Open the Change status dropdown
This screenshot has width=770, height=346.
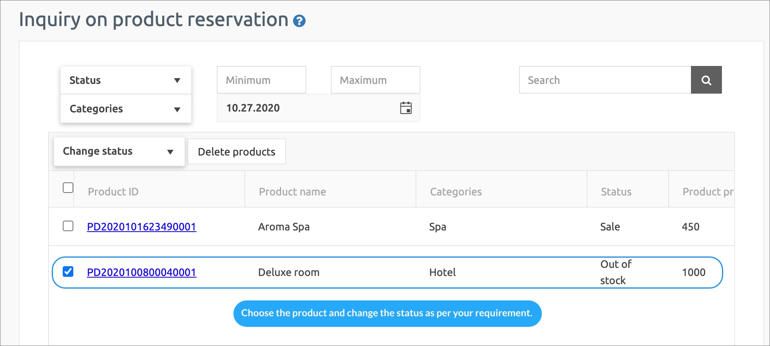tap(119, 151)
